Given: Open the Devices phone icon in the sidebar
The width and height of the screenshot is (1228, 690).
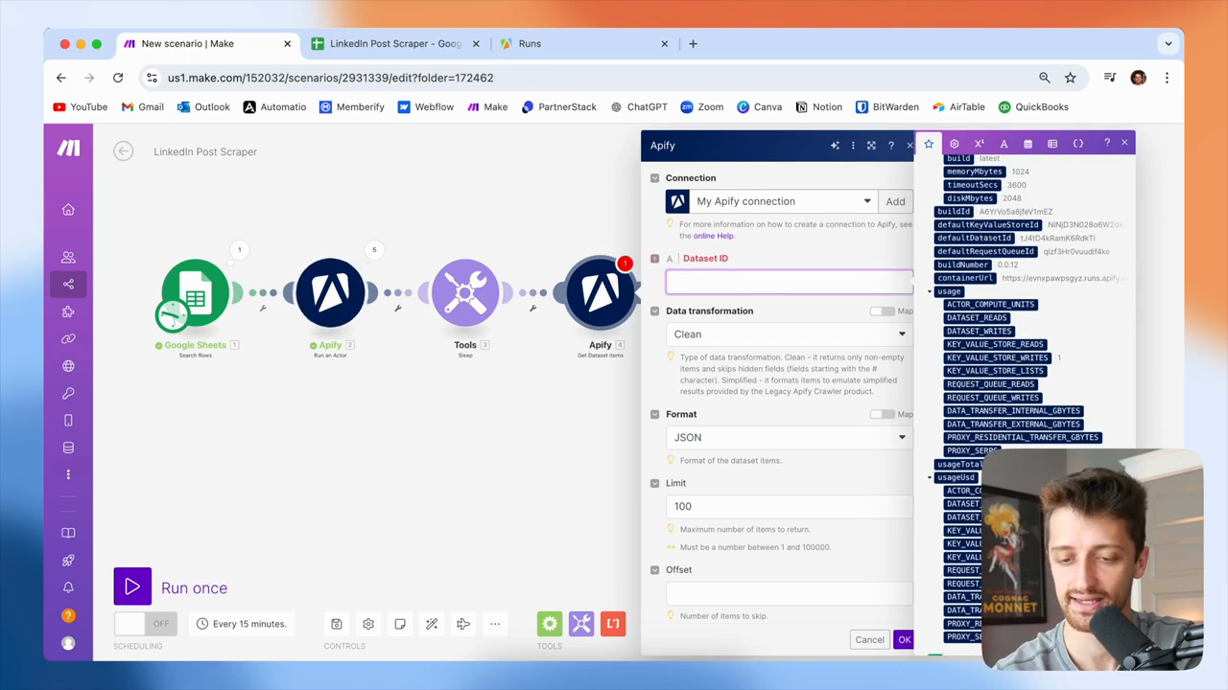Looking at the screenshot, I should (68, 421).
